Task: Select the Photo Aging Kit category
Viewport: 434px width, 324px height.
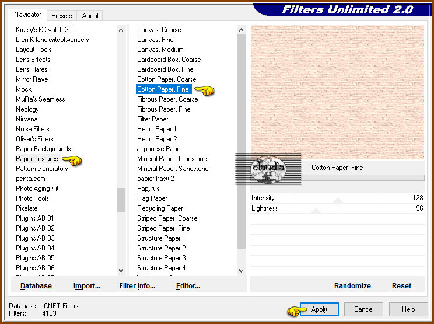Action: coord(37,189)
